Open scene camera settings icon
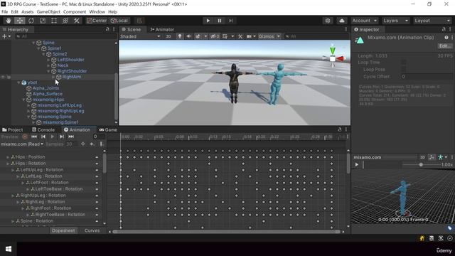455x256 pixels. [249, 36]
